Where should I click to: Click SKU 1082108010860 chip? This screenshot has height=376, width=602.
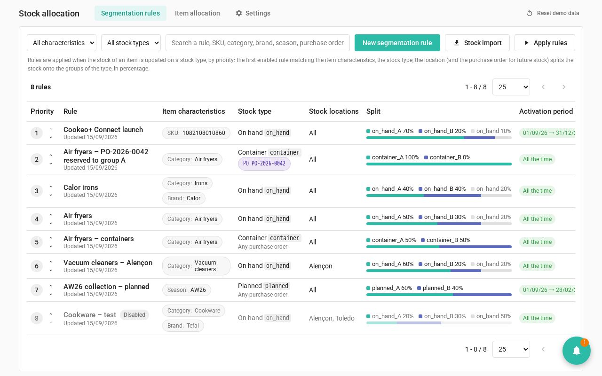(x=196, y=133)
